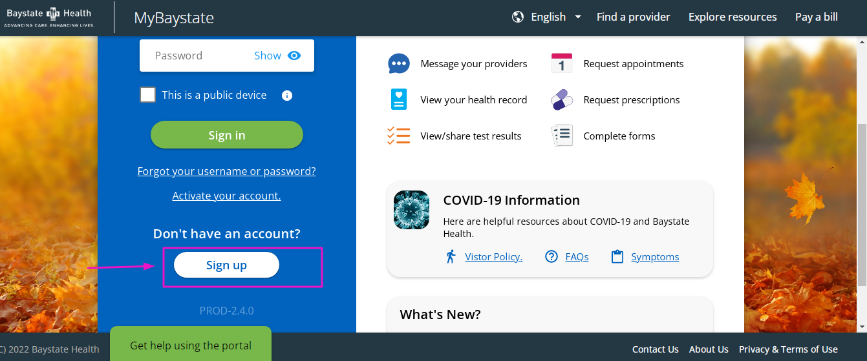This screenshot has width=867, height=361.
Task: Click Show to reveal the password
Action: pos(268,56)
